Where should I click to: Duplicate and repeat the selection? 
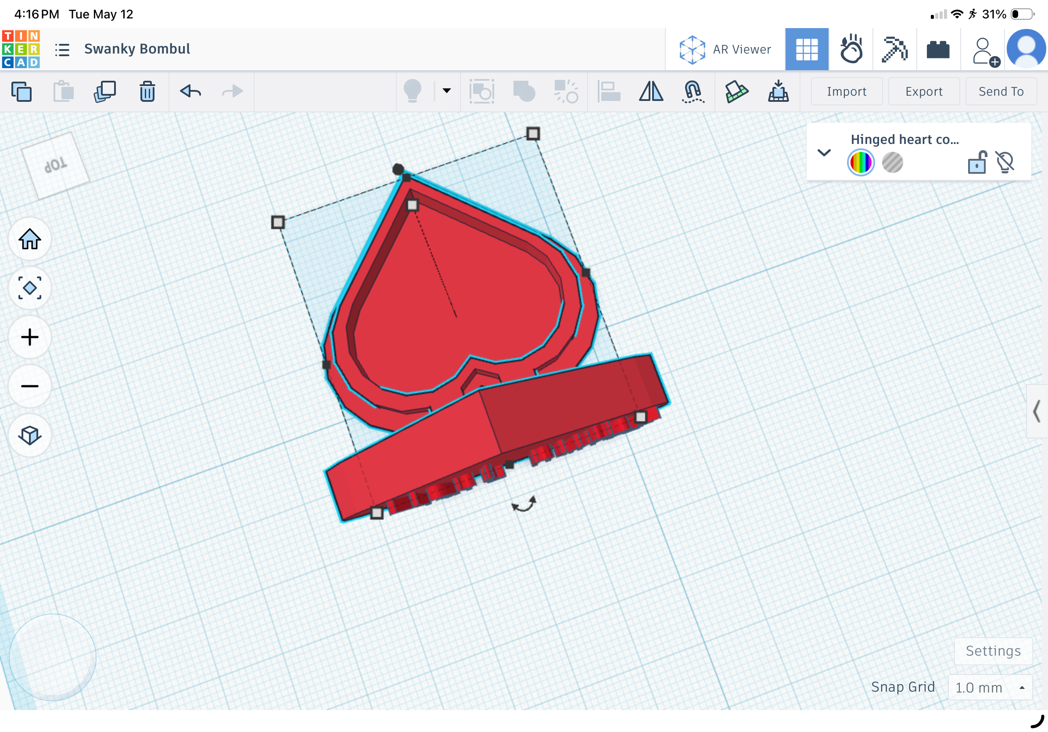pyautogui.click(x=105, y=91)
